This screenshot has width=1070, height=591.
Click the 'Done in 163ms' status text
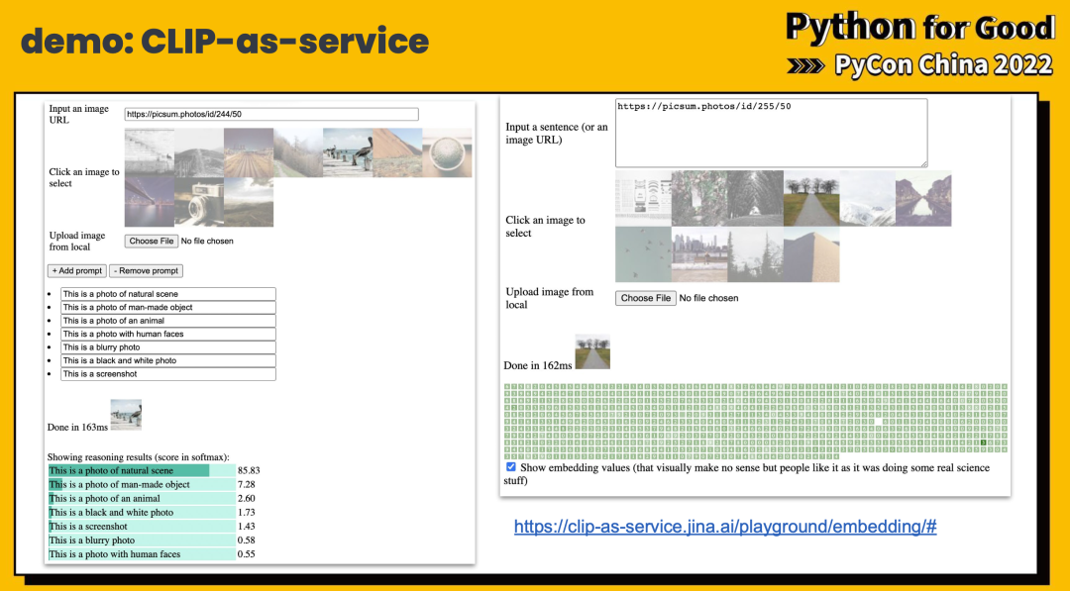coord(77,427)
